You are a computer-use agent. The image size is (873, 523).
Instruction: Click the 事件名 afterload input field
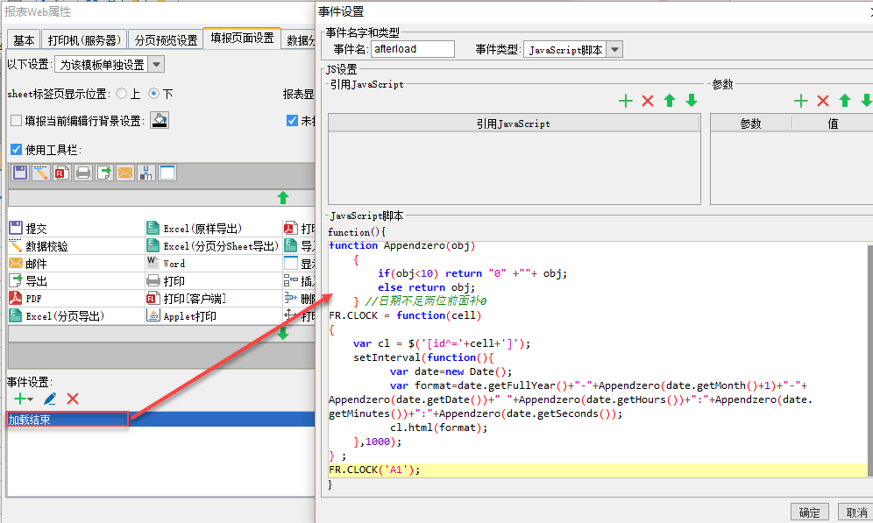pos(413,49)
